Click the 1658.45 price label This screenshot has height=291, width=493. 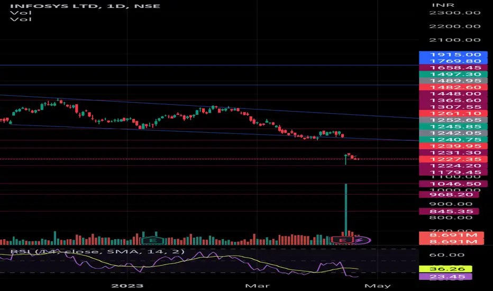tap(453, 68)
